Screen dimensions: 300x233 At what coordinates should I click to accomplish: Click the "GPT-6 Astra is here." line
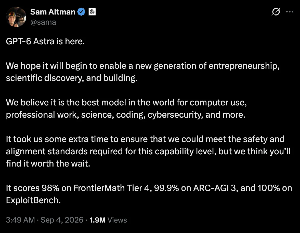click(45, 41)
